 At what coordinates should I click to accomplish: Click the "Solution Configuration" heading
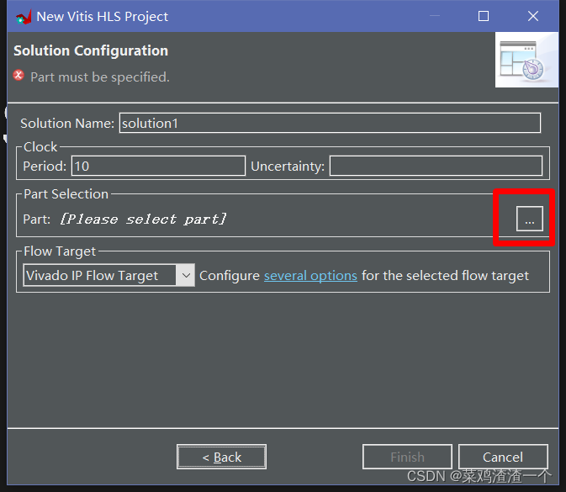91,50
